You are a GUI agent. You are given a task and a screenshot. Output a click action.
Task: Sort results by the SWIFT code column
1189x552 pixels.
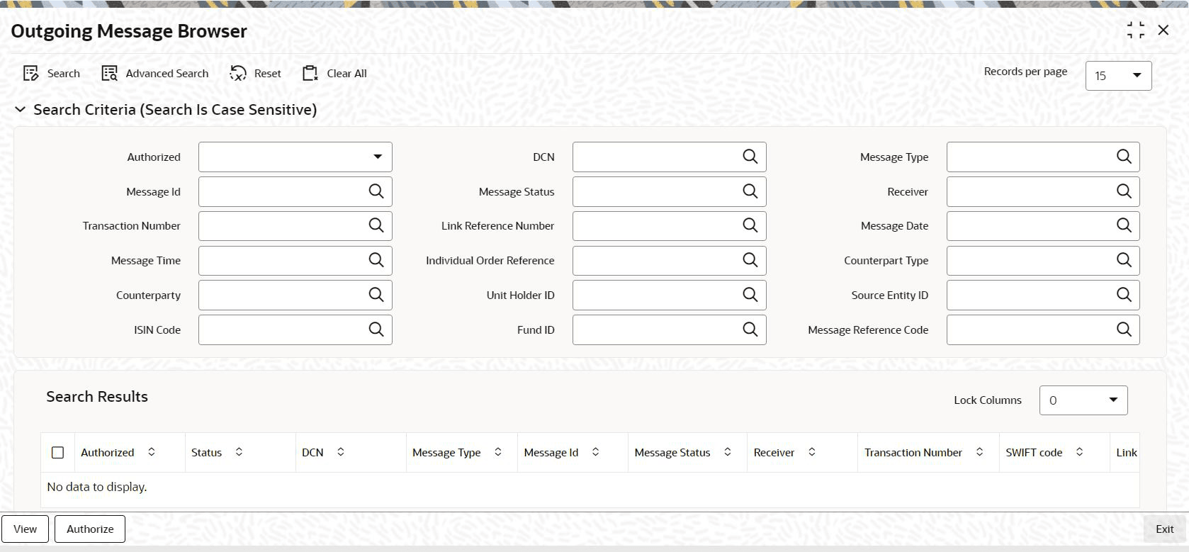(x=1080, y=452)
